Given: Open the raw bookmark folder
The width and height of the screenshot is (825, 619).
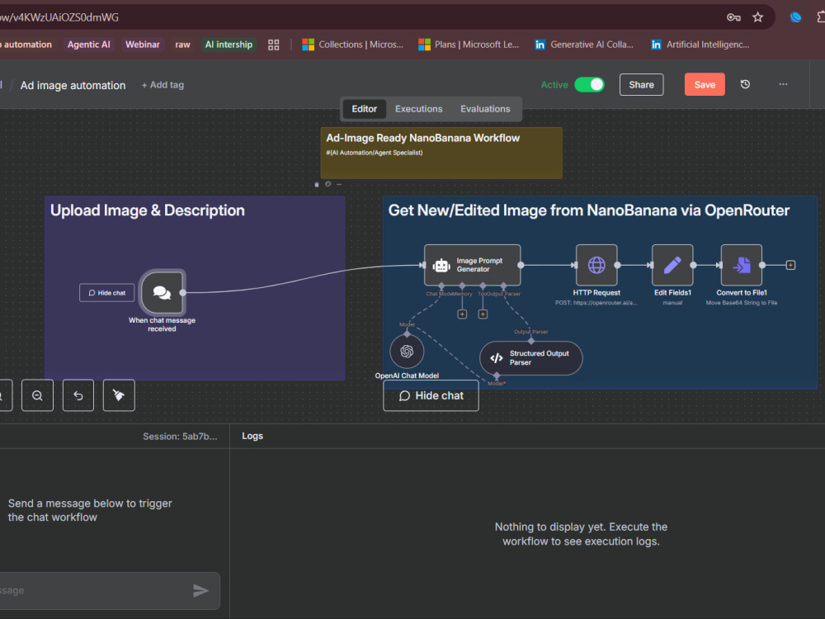Looking at the screenshot, I should tap(182, 45).
